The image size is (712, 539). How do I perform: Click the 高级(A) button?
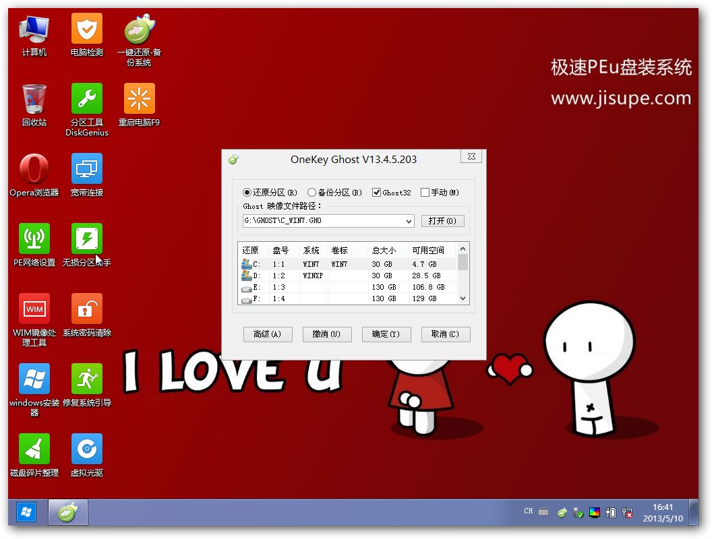[268, 334]
